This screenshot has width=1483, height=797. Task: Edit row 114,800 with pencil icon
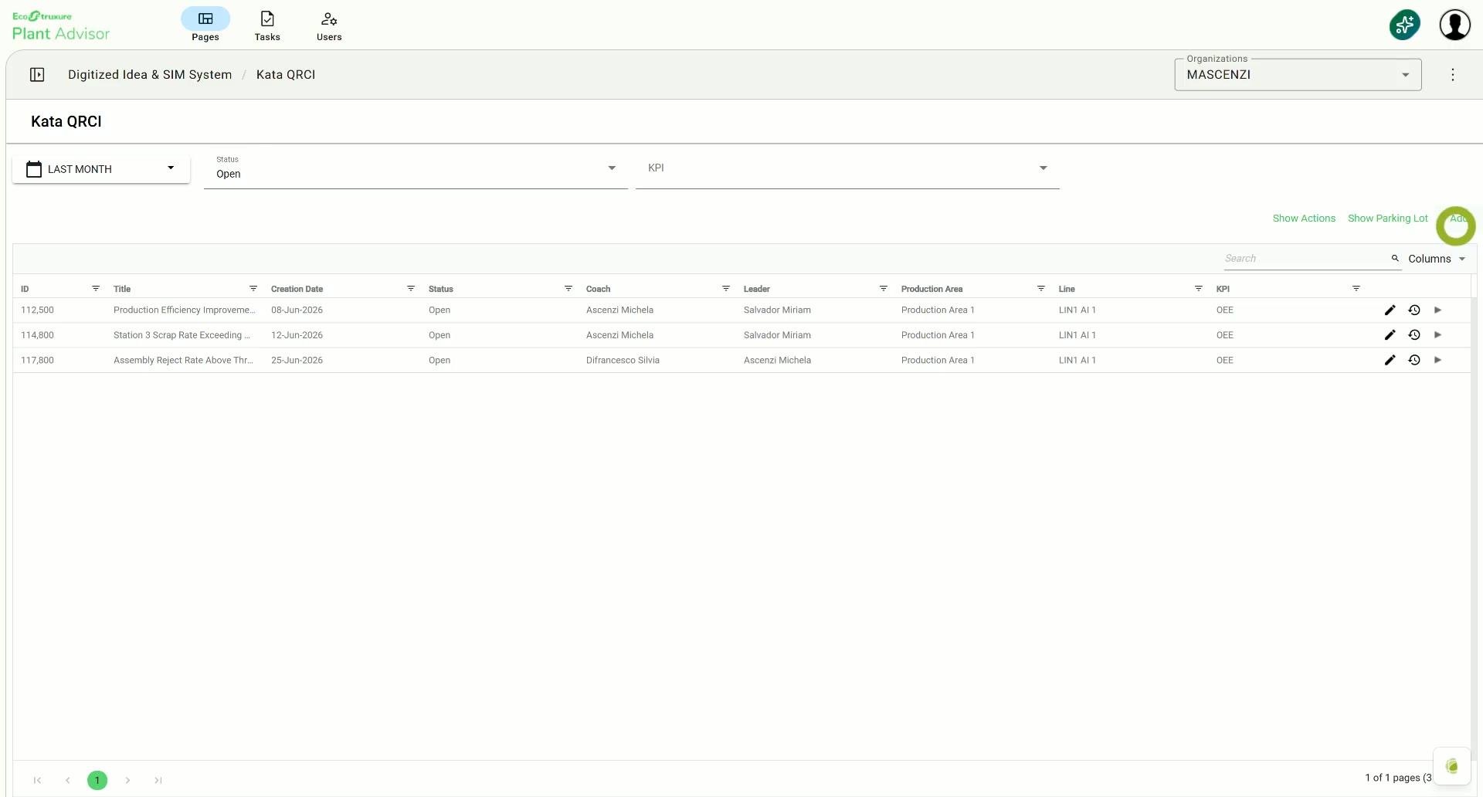point(1390,335)
